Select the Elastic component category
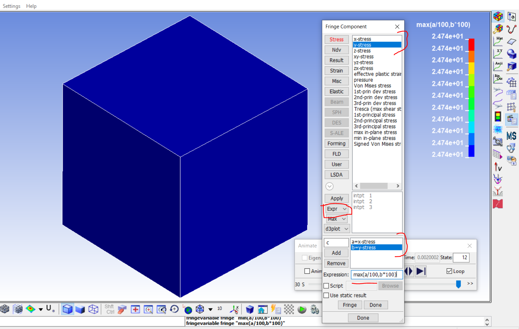Screen dimensions: 519x329 (x=337, y=91)
